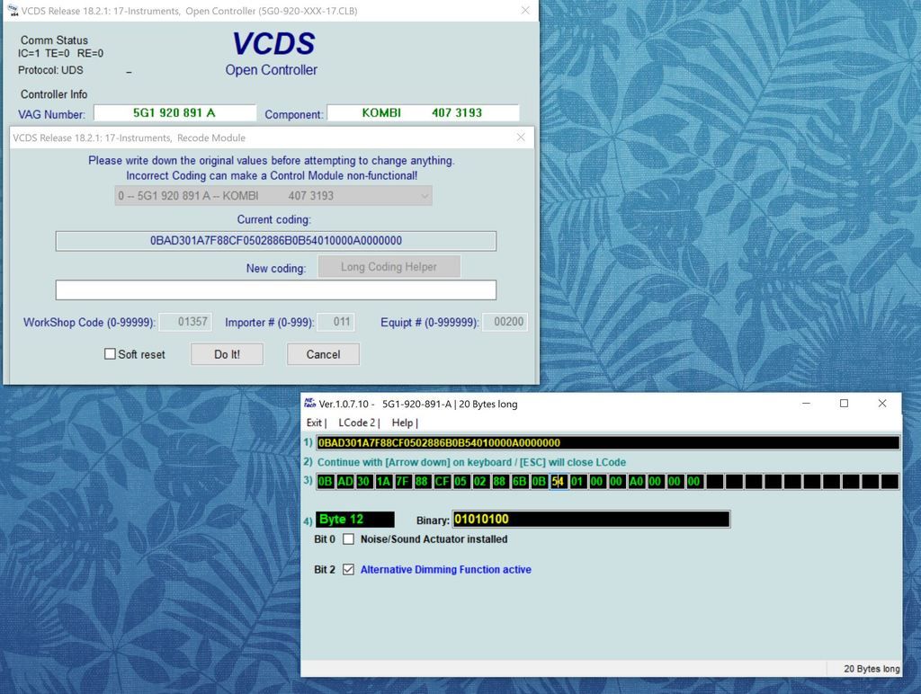This screenshot has width=921, height=694.
Task: Select byte cell 7F
Action: tap(403, 482)
